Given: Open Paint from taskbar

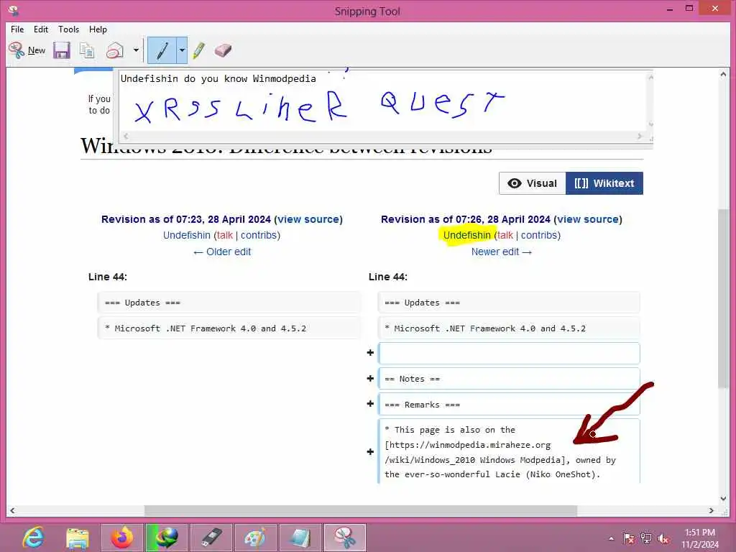Looking at the screenshot, I should (x=255, y=538).
